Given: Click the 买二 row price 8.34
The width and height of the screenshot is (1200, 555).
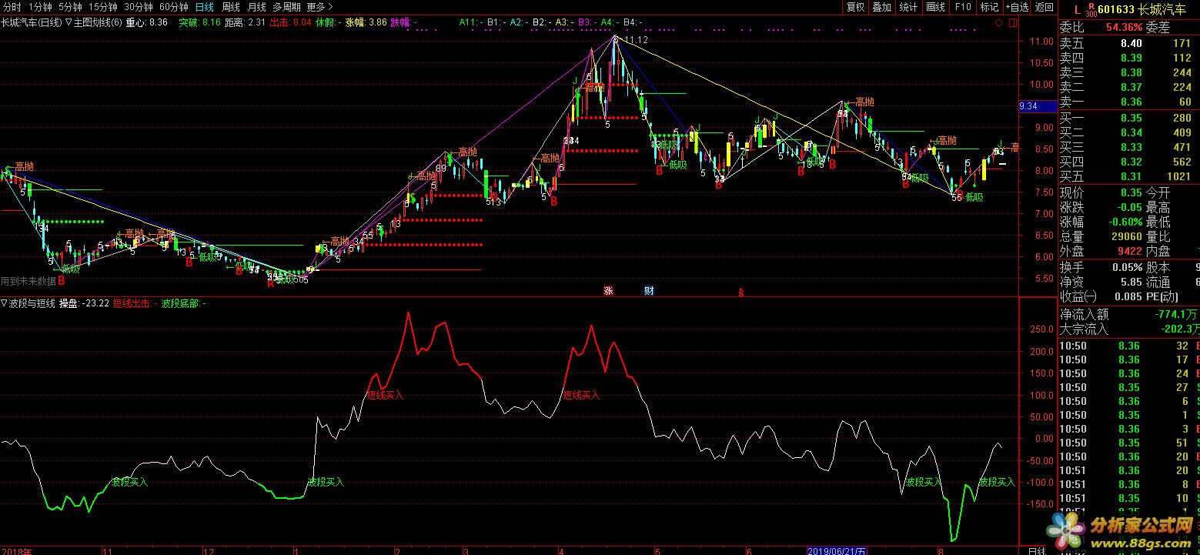Looking at the screenshot, I should pos(1131,132).
